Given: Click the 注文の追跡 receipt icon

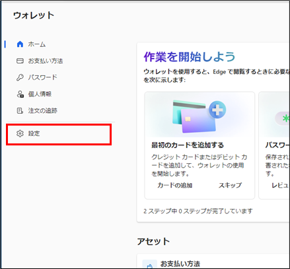Looking at the screenshot, I should coord(20,110).
